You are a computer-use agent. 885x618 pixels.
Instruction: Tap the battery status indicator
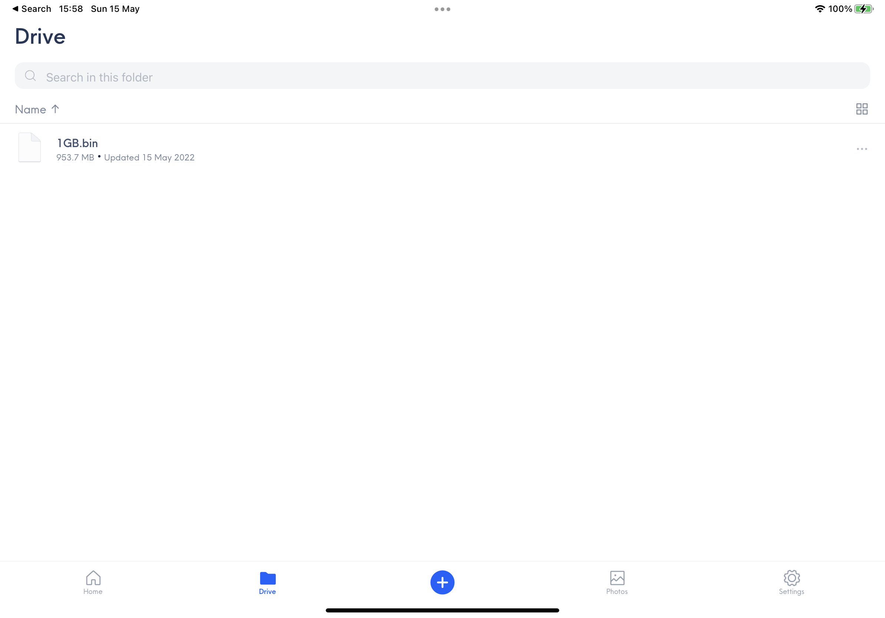pyautogui.click(x=864, y=9)
